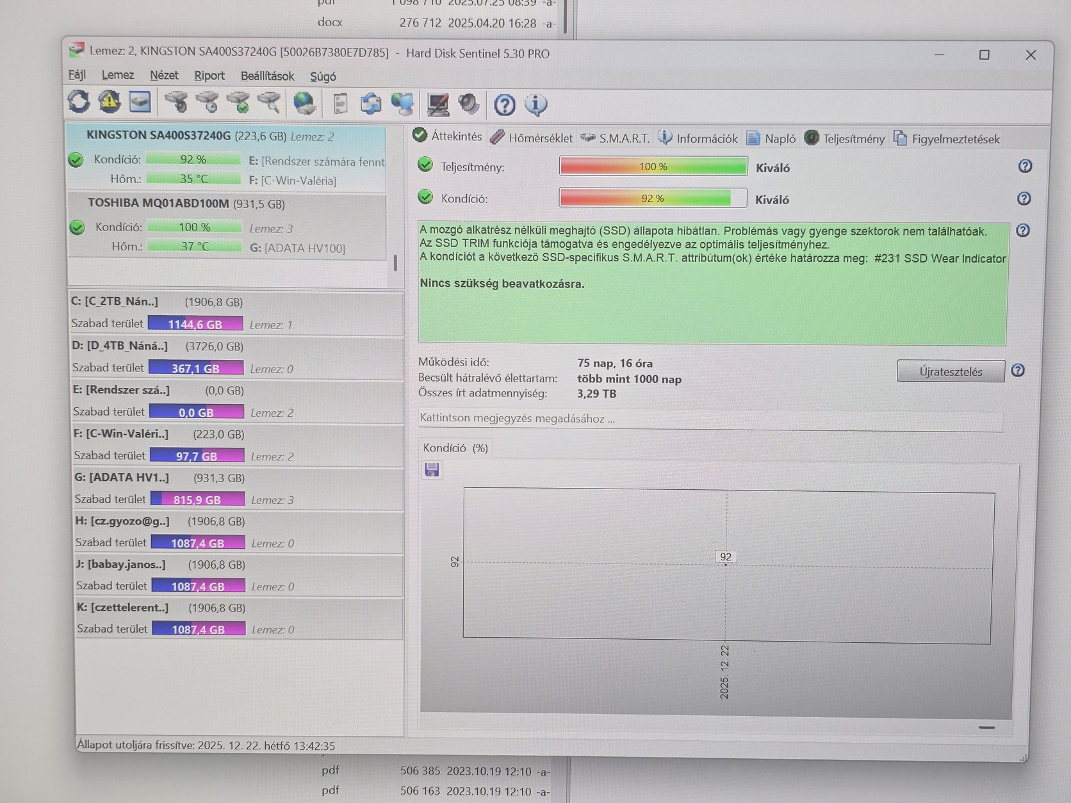Open configuration via monitor and screwdriver icon
Screen dimensions: 1071x803
point(438,104)
